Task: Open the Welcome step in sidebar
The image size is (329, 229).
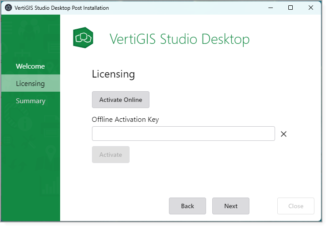Action: click(31, 66)
